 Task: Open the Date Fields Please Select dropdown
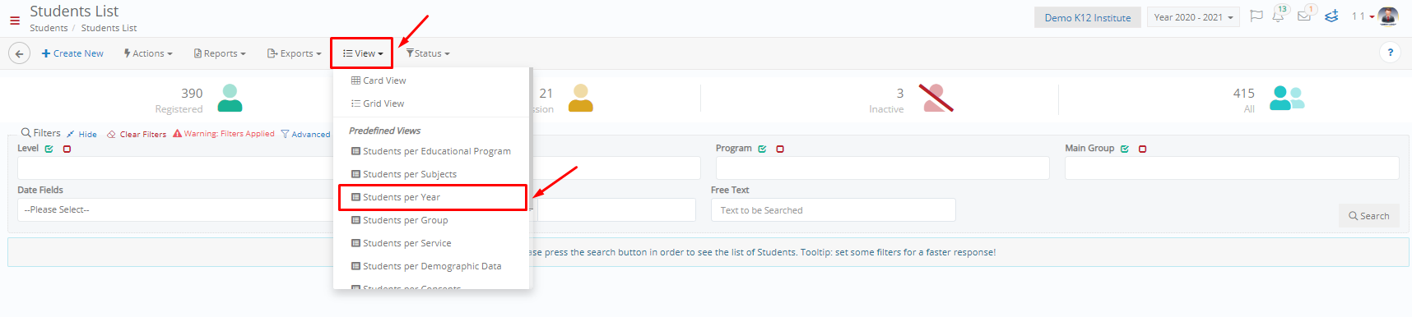tap(174, 209)
